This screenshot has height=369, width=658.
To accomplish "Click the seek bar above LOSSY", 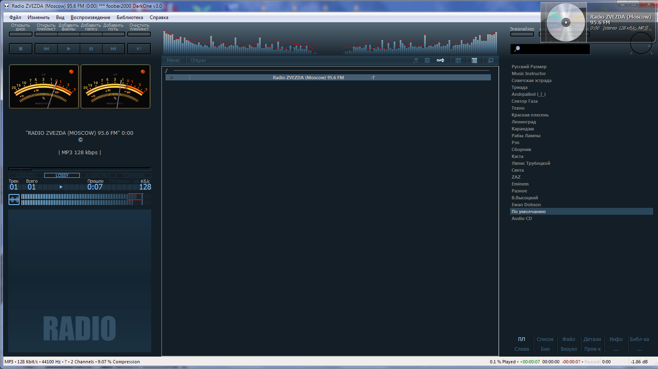I will [80, 169].
